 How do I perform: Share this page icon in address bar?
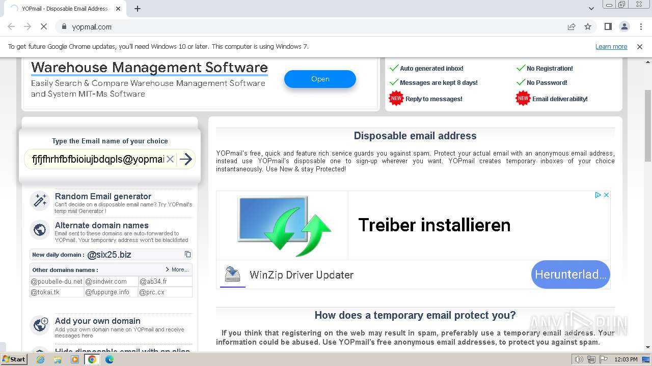(572, 26)
